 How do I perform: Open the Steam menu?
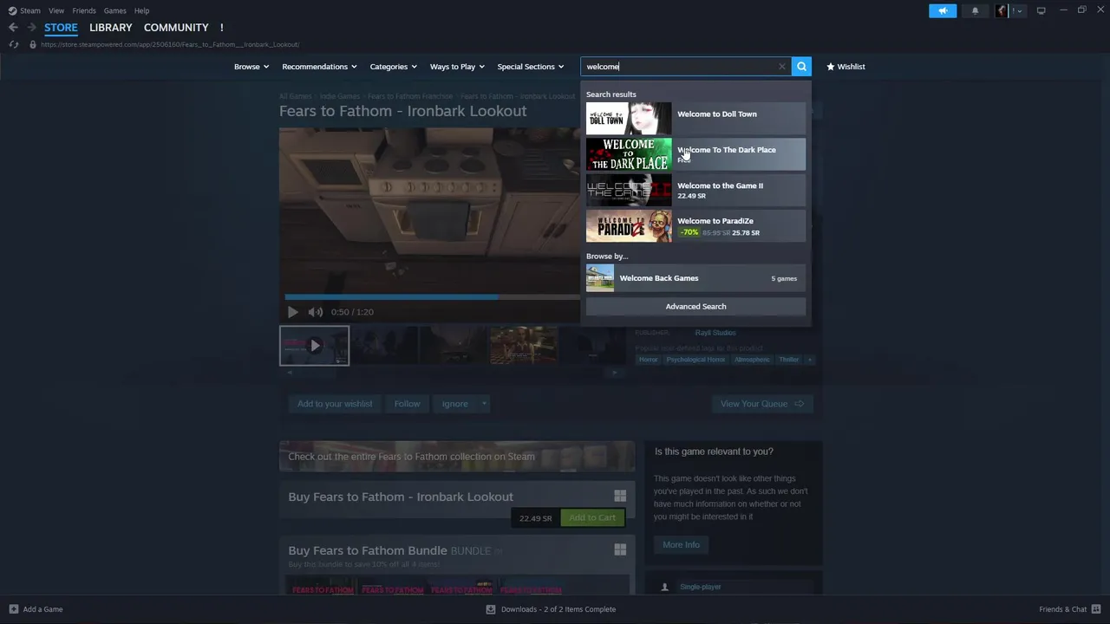[30, 10]
